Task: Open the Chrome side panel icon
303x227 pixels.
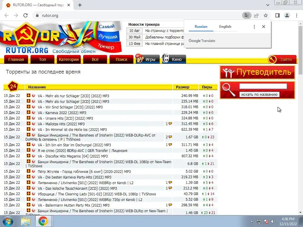Action: [278, 15]
